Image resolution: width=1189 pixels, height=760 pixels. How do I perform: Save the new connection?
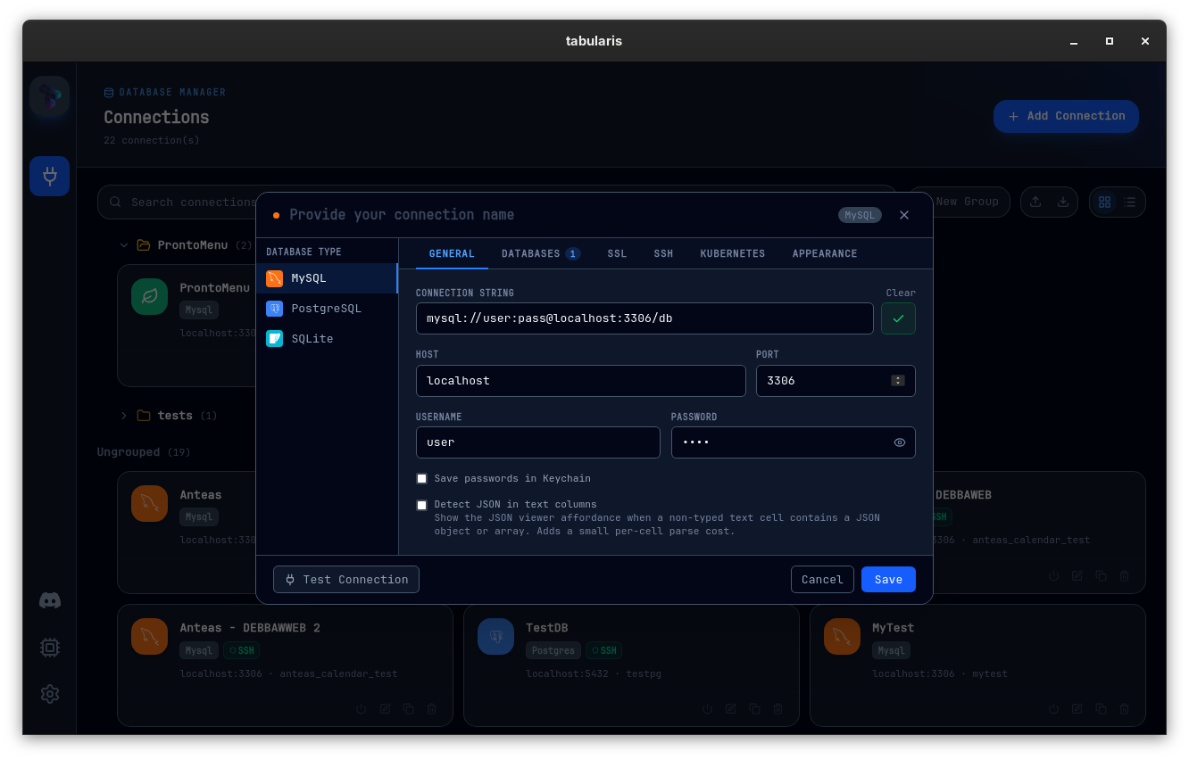click(x=888, y=580)
